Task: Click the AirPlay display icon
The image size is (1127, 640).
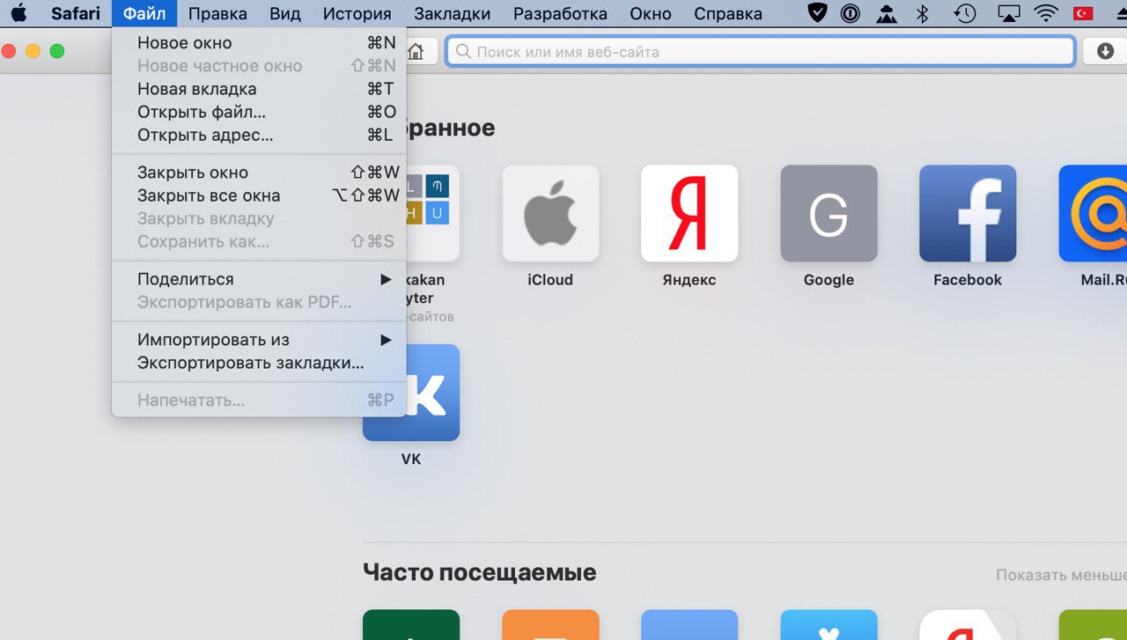Action: 1008,13
